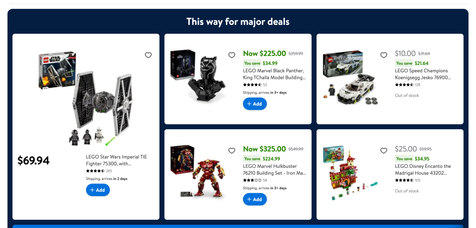Add Black Panther model to cart

pos(255,104)
